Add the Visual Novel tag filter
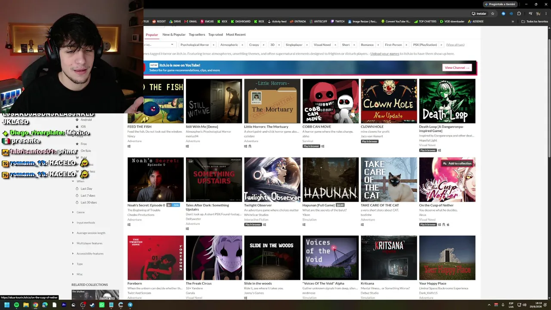 coord(335,45)
